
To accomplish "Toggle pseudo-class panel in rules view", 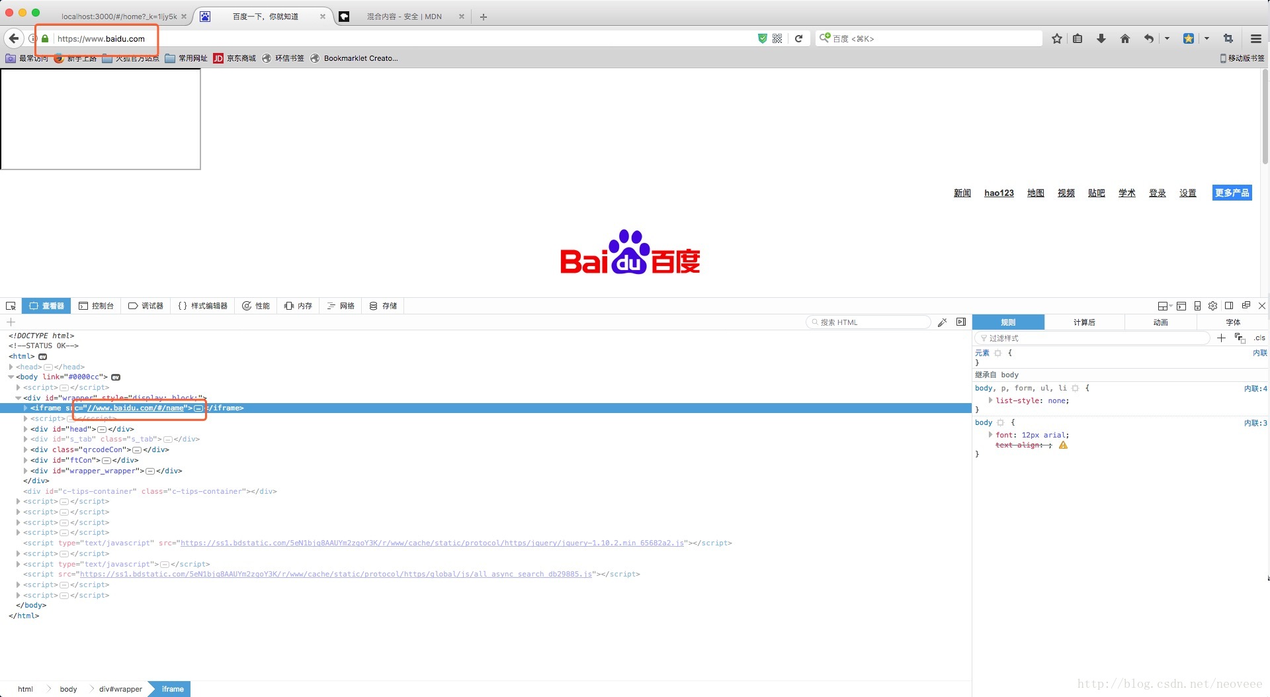I will tap(1240, 338).
